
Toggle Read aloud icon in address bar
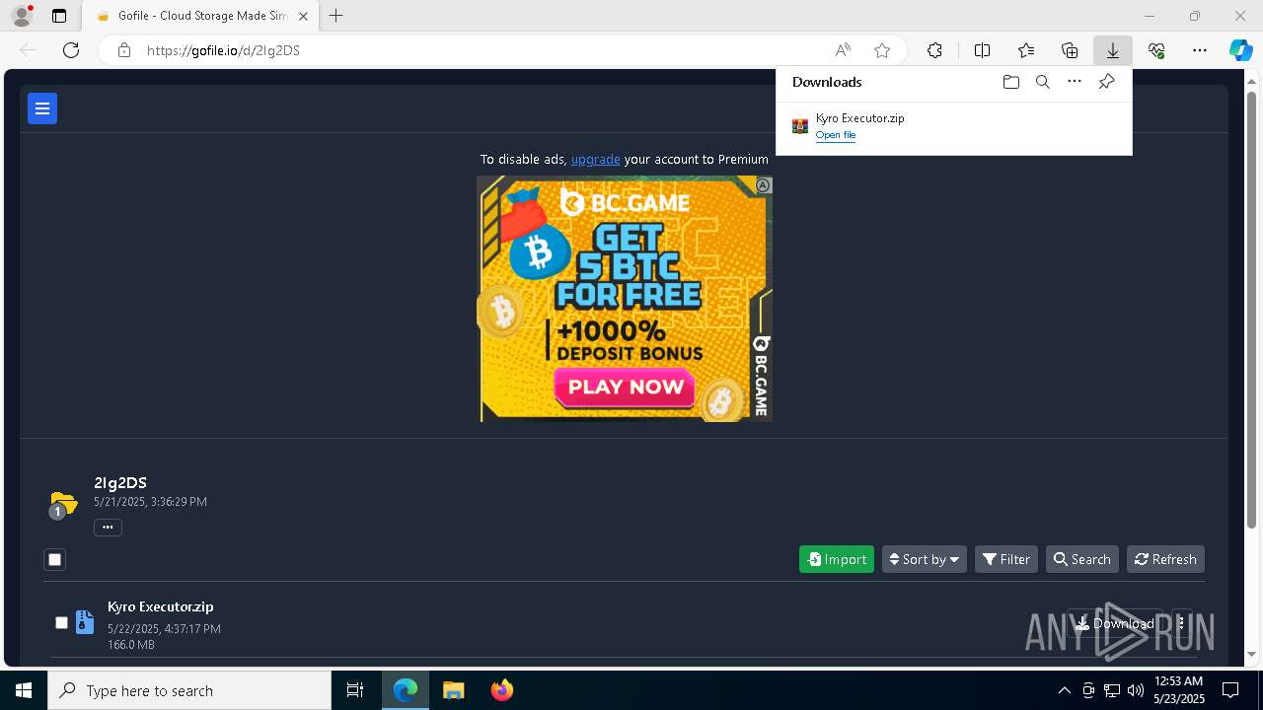tap(843, 50)
